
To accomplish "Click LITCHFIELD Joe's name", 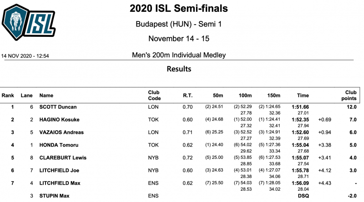I will [59, 171].
